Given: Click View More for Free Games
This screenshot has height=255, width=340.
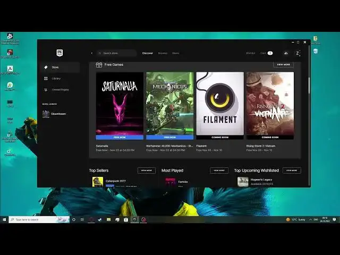Looking at the screenshot, I should coord(283,65).
